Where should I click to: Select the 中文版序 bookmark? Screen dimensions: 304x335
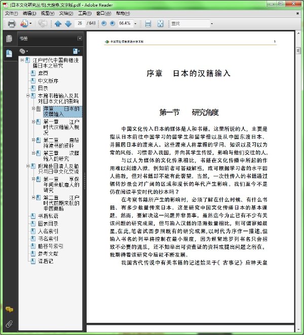point(48,81)
